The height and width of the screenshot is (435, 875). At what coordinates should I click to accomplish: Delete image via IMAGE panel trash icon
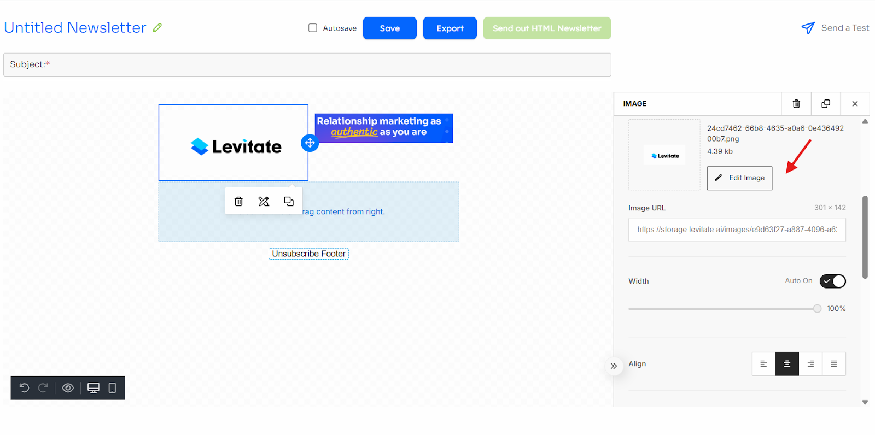tap(796, 104)
